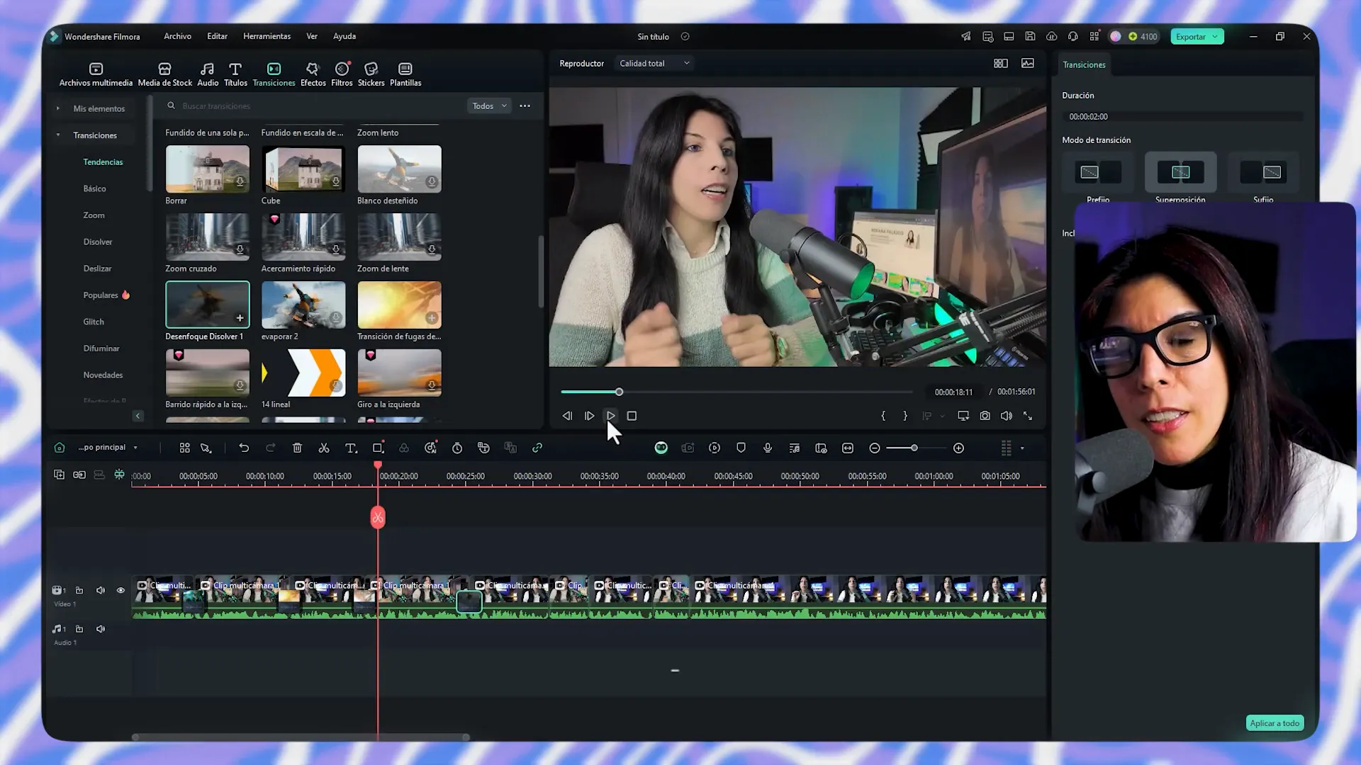Image resolution: width=1361 pixels, height=765 pixels.
Task: Open the Ayuda menu
Action: [x=345, y=36]
